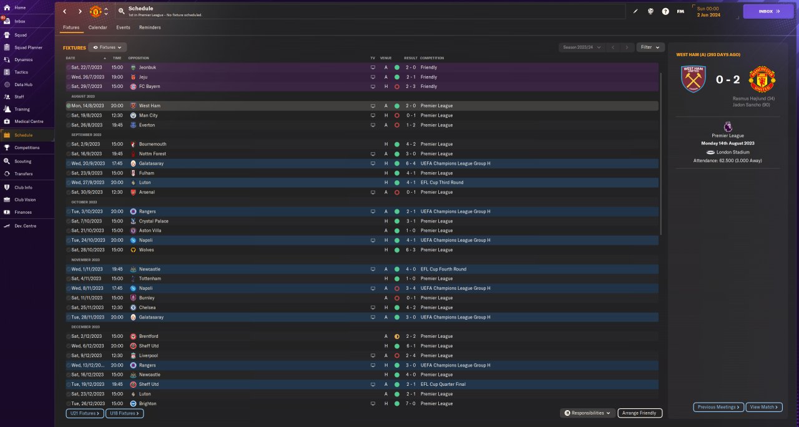Image resolution: width=799 pixels, height=427 pixels.
Task: Toggle the circle on Tue, 3/10/2023 row
Action: 69,211
